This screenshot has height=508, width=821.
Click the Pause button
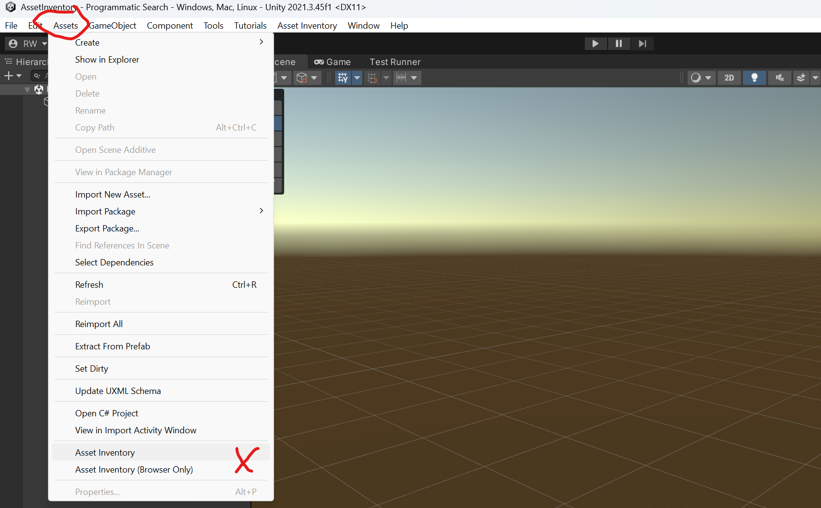coord(619,44)
